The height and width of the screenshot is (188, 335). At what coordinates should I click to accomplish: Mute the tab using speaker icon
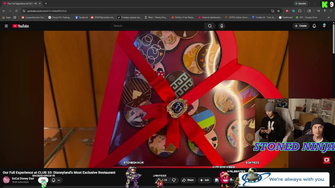[x=36, y=4]
